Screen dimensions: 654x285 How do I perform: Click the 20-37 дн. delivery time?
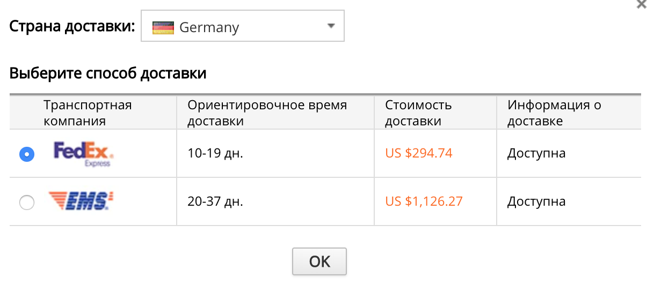click(x=215, y=202)
